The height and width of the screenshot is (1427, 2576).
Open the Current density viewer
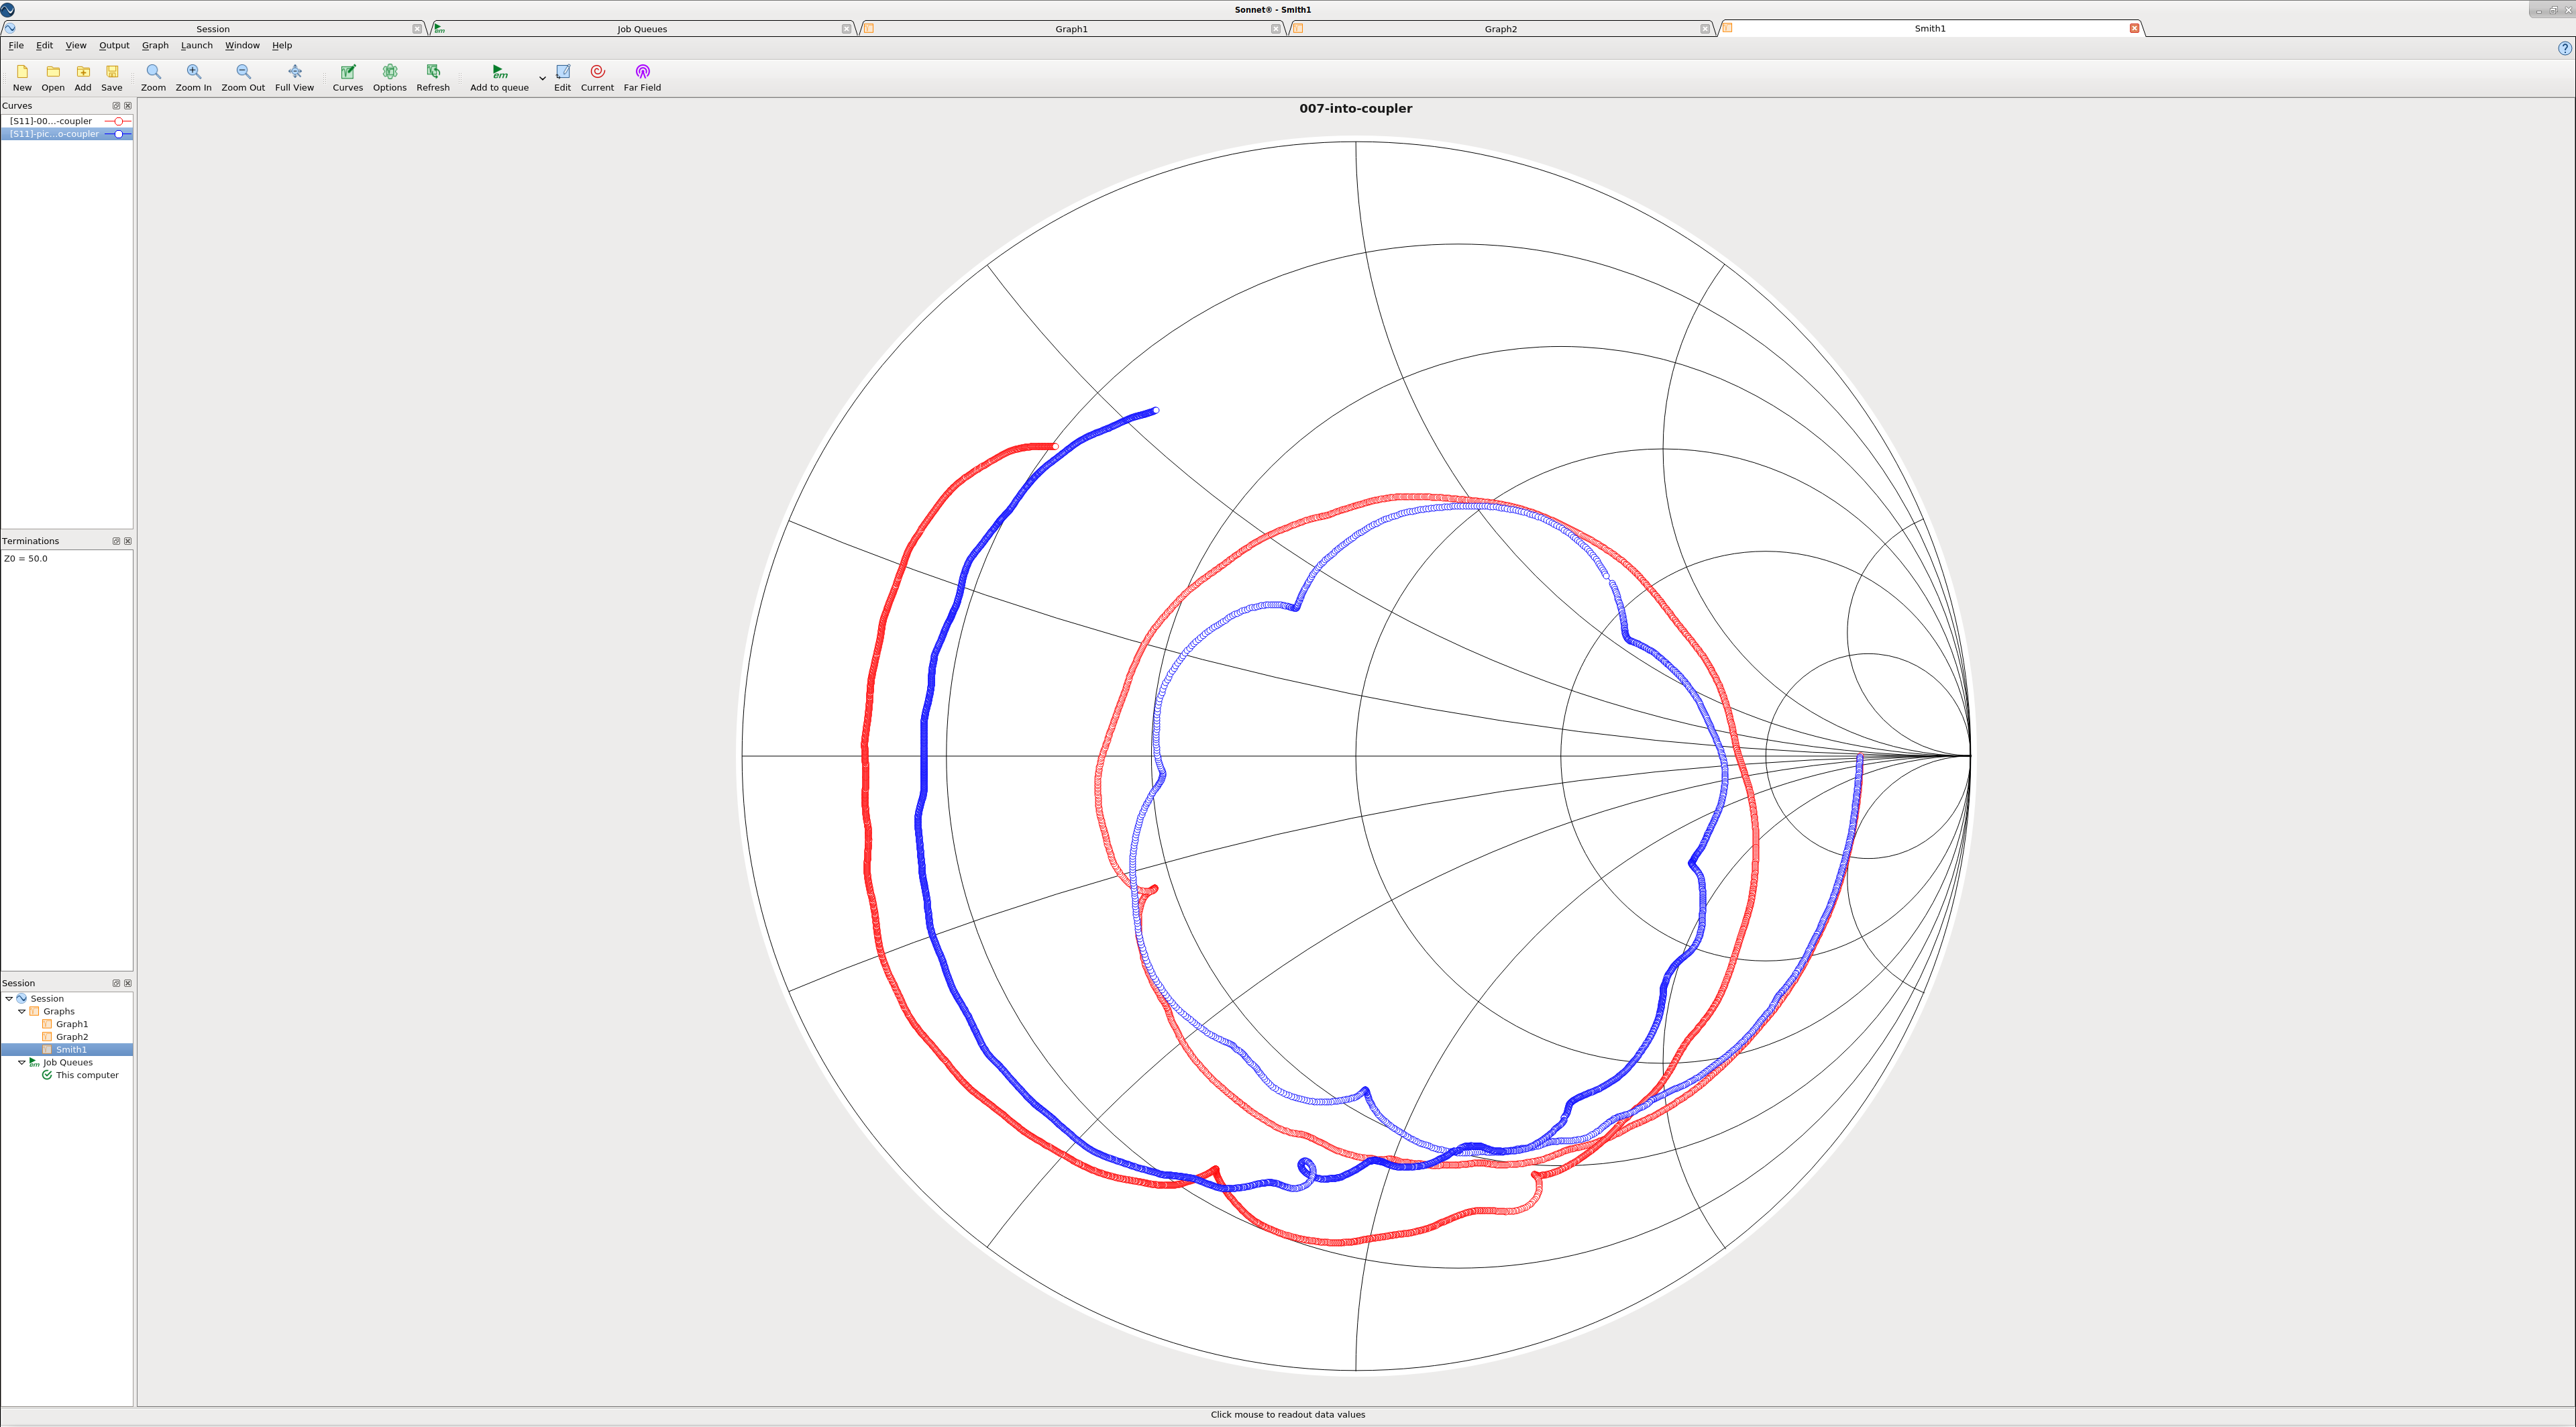coord(597,78)
